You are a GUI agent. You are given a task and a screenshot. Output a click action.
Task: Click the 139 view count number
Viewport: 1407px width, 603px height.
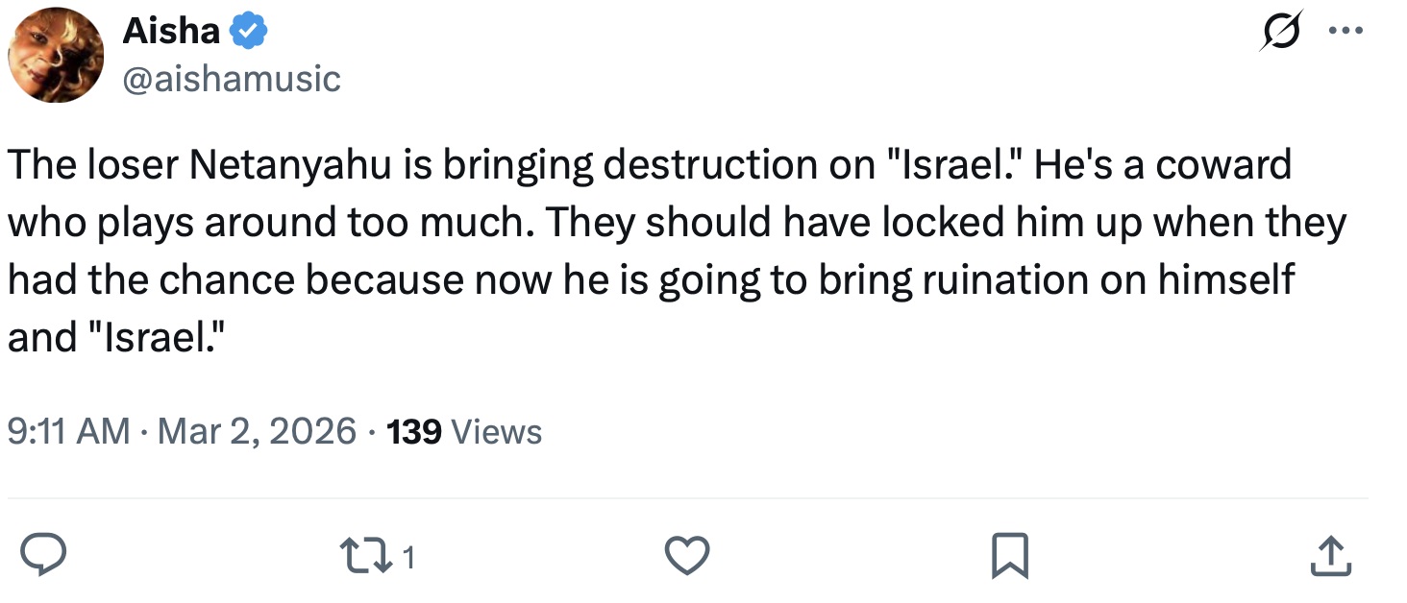pyautogui.click(x=413, y=431)
